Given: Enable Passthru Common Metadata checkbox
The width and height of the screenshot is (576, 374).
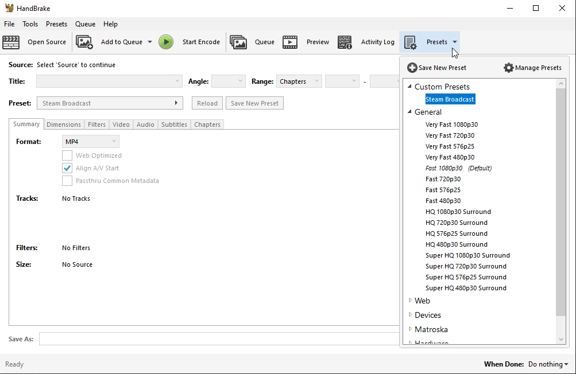Looking at the screenshot, I should [67, 181].
